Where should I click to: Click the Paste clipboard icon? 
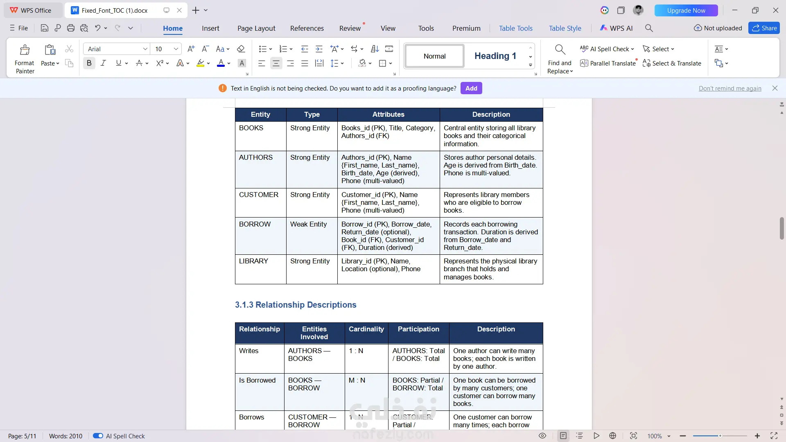click(50, 50)
